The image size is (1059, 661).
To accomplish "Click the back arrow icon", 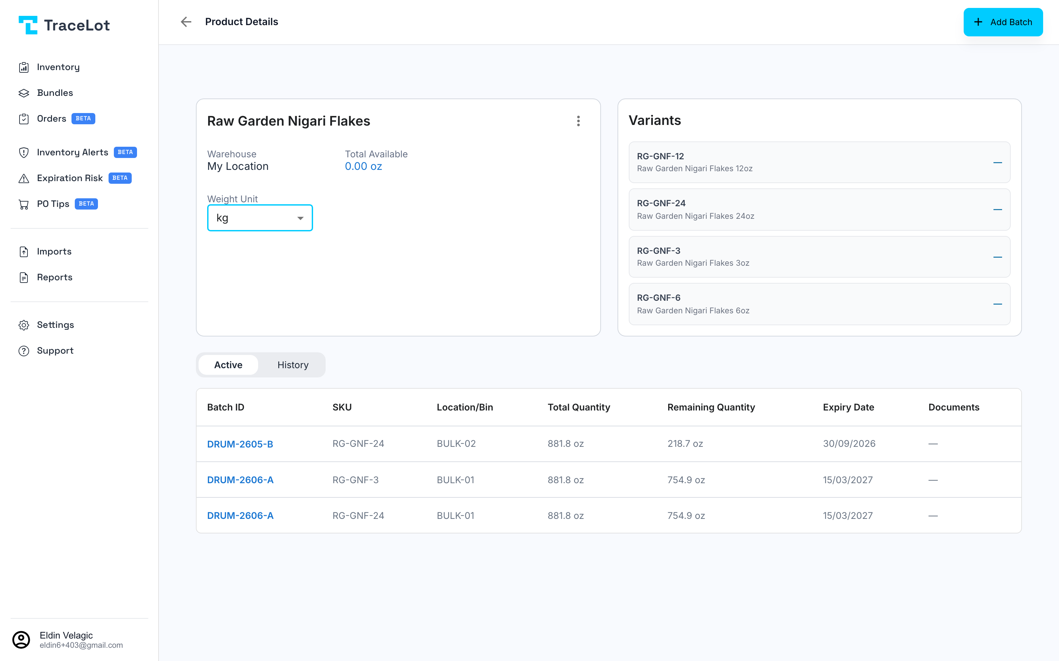I will coord(186,22).
